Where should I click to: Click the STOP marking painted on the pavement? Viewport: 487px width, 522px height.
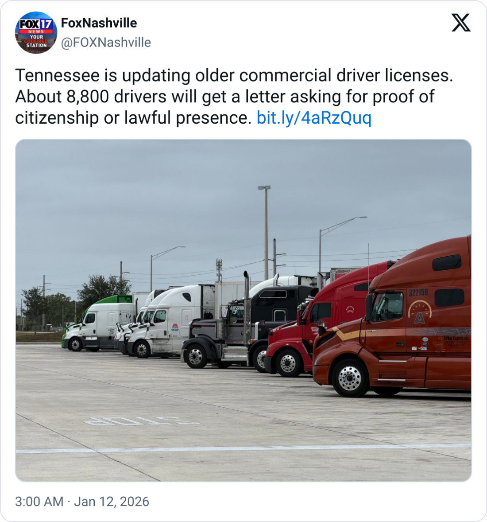pyautogui.click(x=141, y=421)
